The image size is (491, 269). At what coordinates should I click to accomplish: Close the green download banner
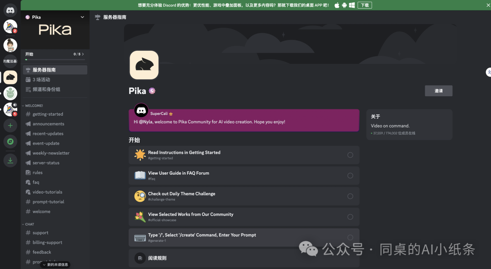[x=488, y=5]
